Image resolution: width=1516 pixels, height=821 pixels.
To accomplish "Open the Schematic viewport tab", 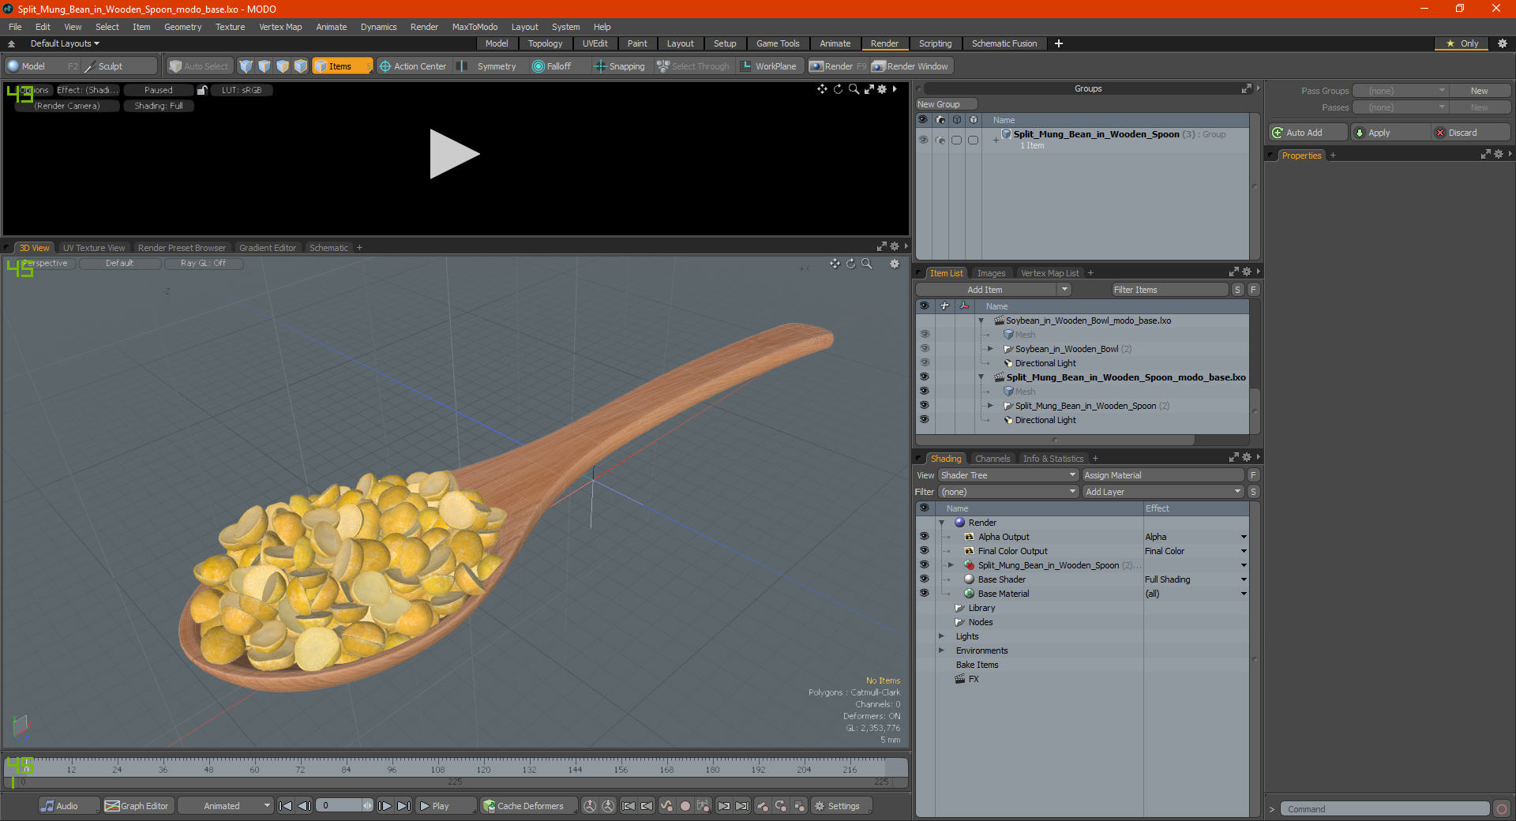I will click(328, 248).
